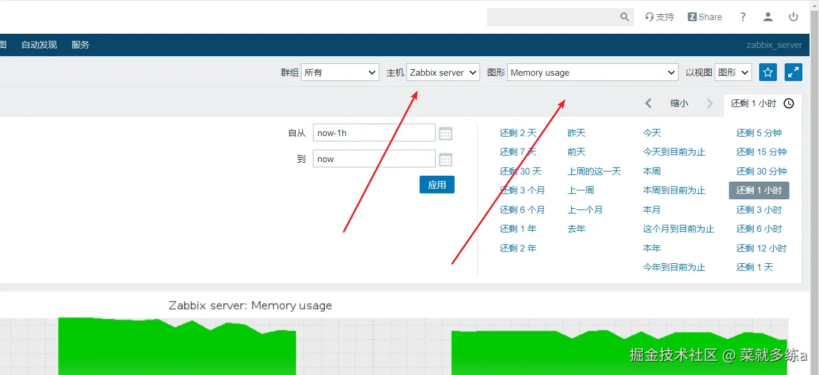The width and height of the screenshot is (819, 375).
Task: Click the Share icon link
Action: click(x=705, y=17)
